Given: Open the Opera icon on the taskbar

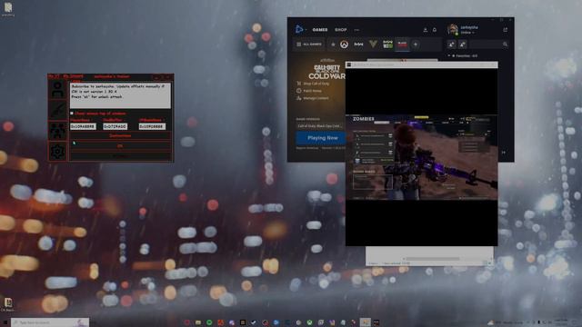Looking at the screenshot, I should click(x=186, y=322).
